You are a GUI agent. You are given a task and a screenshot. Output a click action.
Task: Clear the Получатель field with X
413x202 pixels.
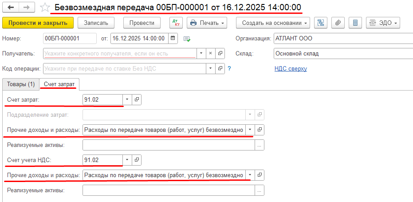click(x=211, y=54)
